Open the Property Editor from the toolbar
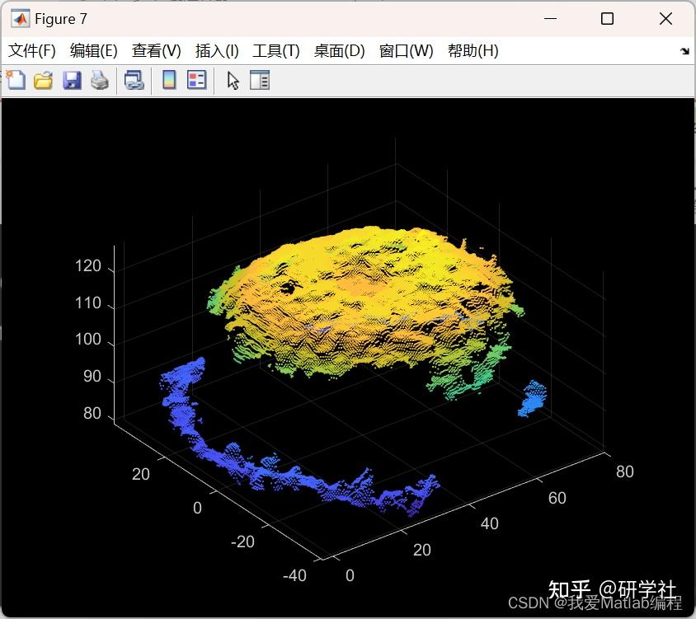The image size is (696, 619). (x=260, y=80)
